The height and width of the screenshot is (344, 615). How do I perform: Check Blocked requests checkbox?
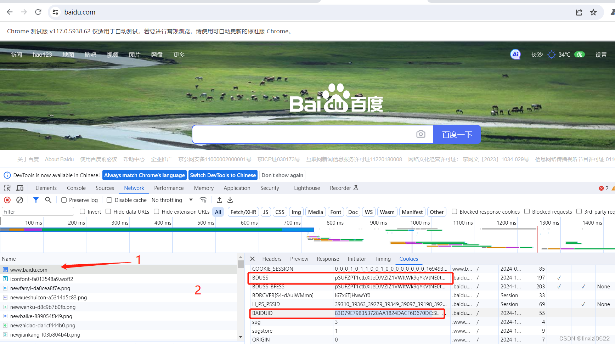(527, 212)
